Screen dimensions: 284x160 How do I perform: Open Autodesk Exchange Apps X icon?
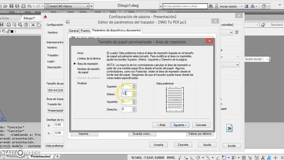pyautogui.click(x=247, y=6)
